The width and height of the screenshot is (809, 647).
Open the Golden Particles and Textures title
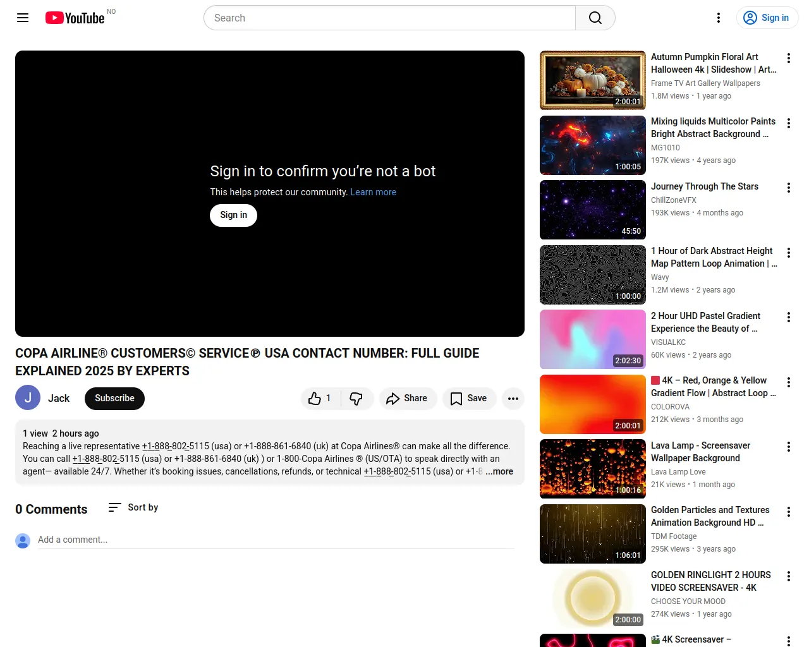[710, 516]
